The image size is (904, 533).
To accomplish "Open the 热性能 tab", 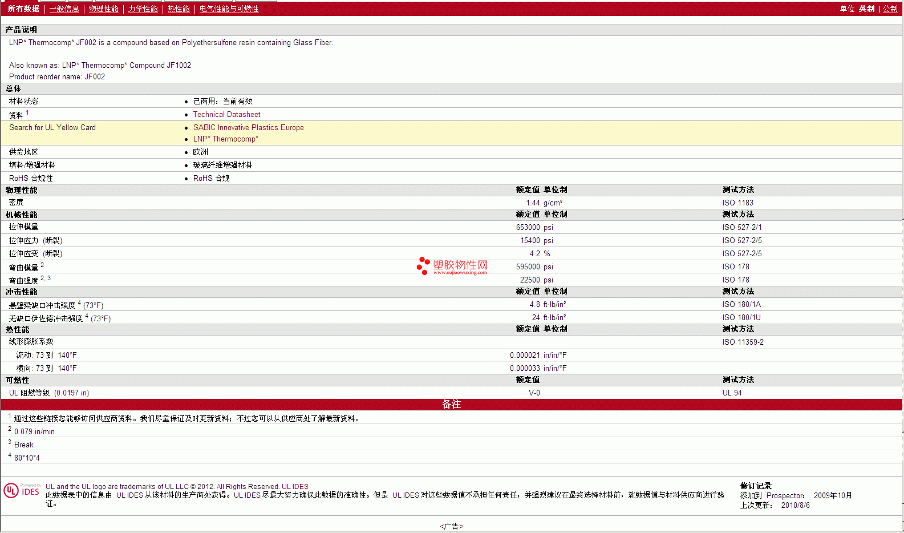I will pyautogui.click(x=179, y=9).
